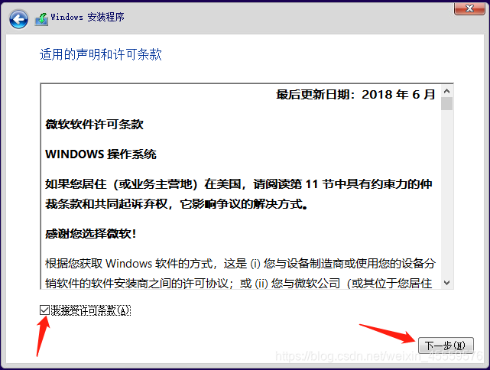Viewport: 490px width, 370px height.
Task: Click the 最后更新日期: 2018 年 6 月 line
Action: (x=355, y=94)
